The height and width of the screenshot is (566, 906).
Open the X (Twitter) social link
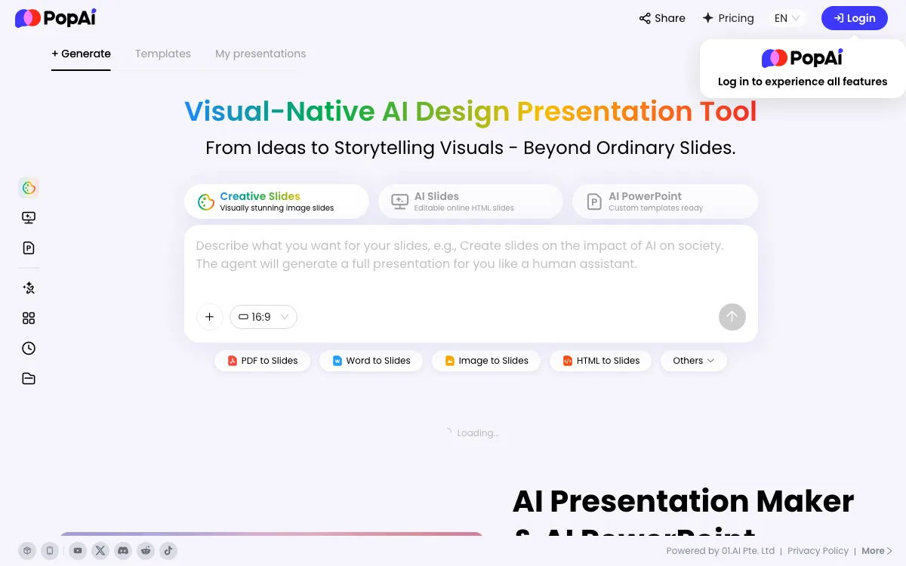pos(100,551)
